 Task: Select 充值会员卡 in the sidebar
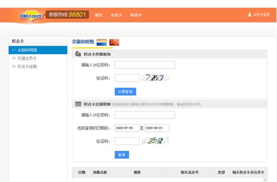coord(27,58)
